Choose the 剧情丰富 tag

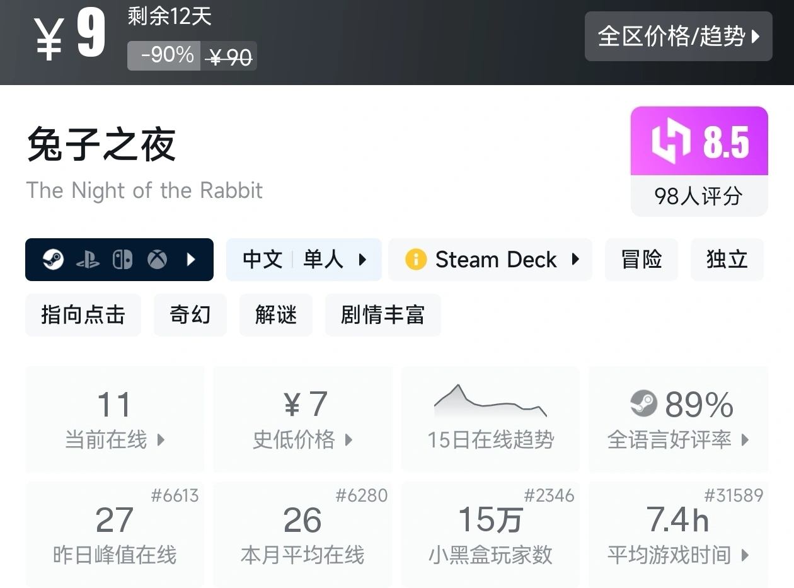383,314
